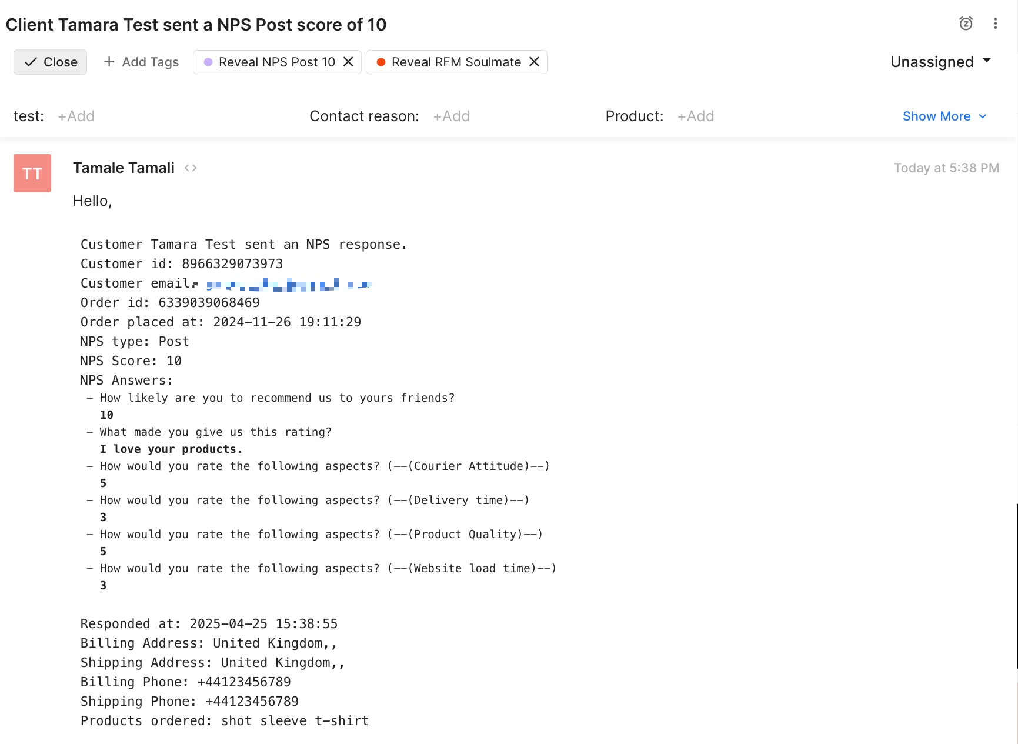The height and width of the screenshot is (744, 1018).
Task: Select the Reveal NPS Post 10 tag label
Action: [x=277, y=62]
